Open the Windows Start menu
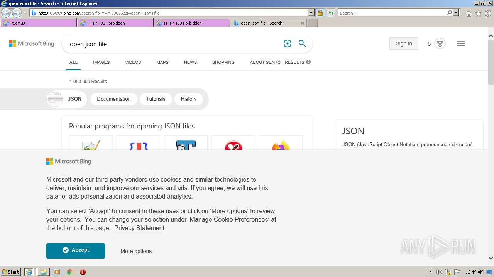The width and height of the screenshot is (494, 277). click(11, 272)
